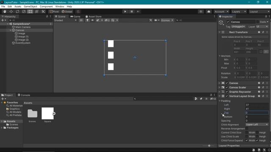Screen dimensions: 271x152
Task: Open Rect Transform help icon
Action: (x=259, y=32)
